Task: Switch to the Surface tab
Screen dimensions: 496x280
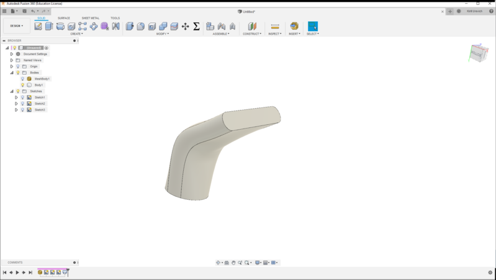Action: point(64,18)
